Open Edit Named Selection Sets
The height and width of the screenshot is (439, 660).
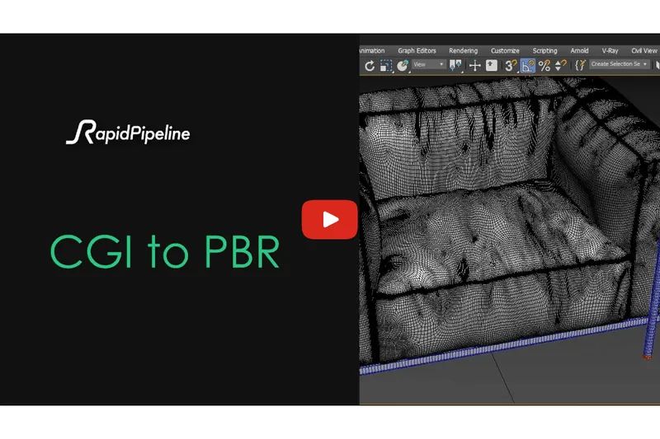coord(580,65)
